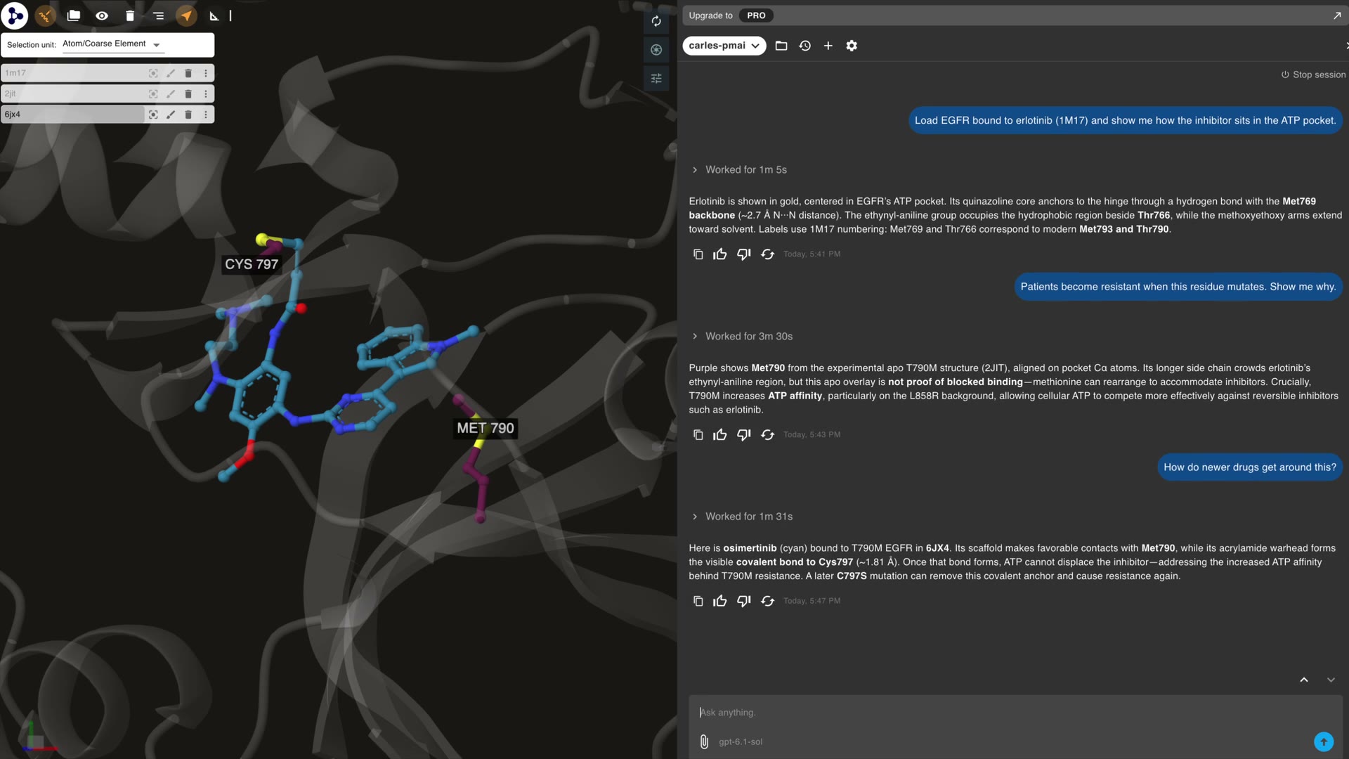Focus view on 6jx4 structure
The height and width of the screenshot is (759, 1349).
153,114
